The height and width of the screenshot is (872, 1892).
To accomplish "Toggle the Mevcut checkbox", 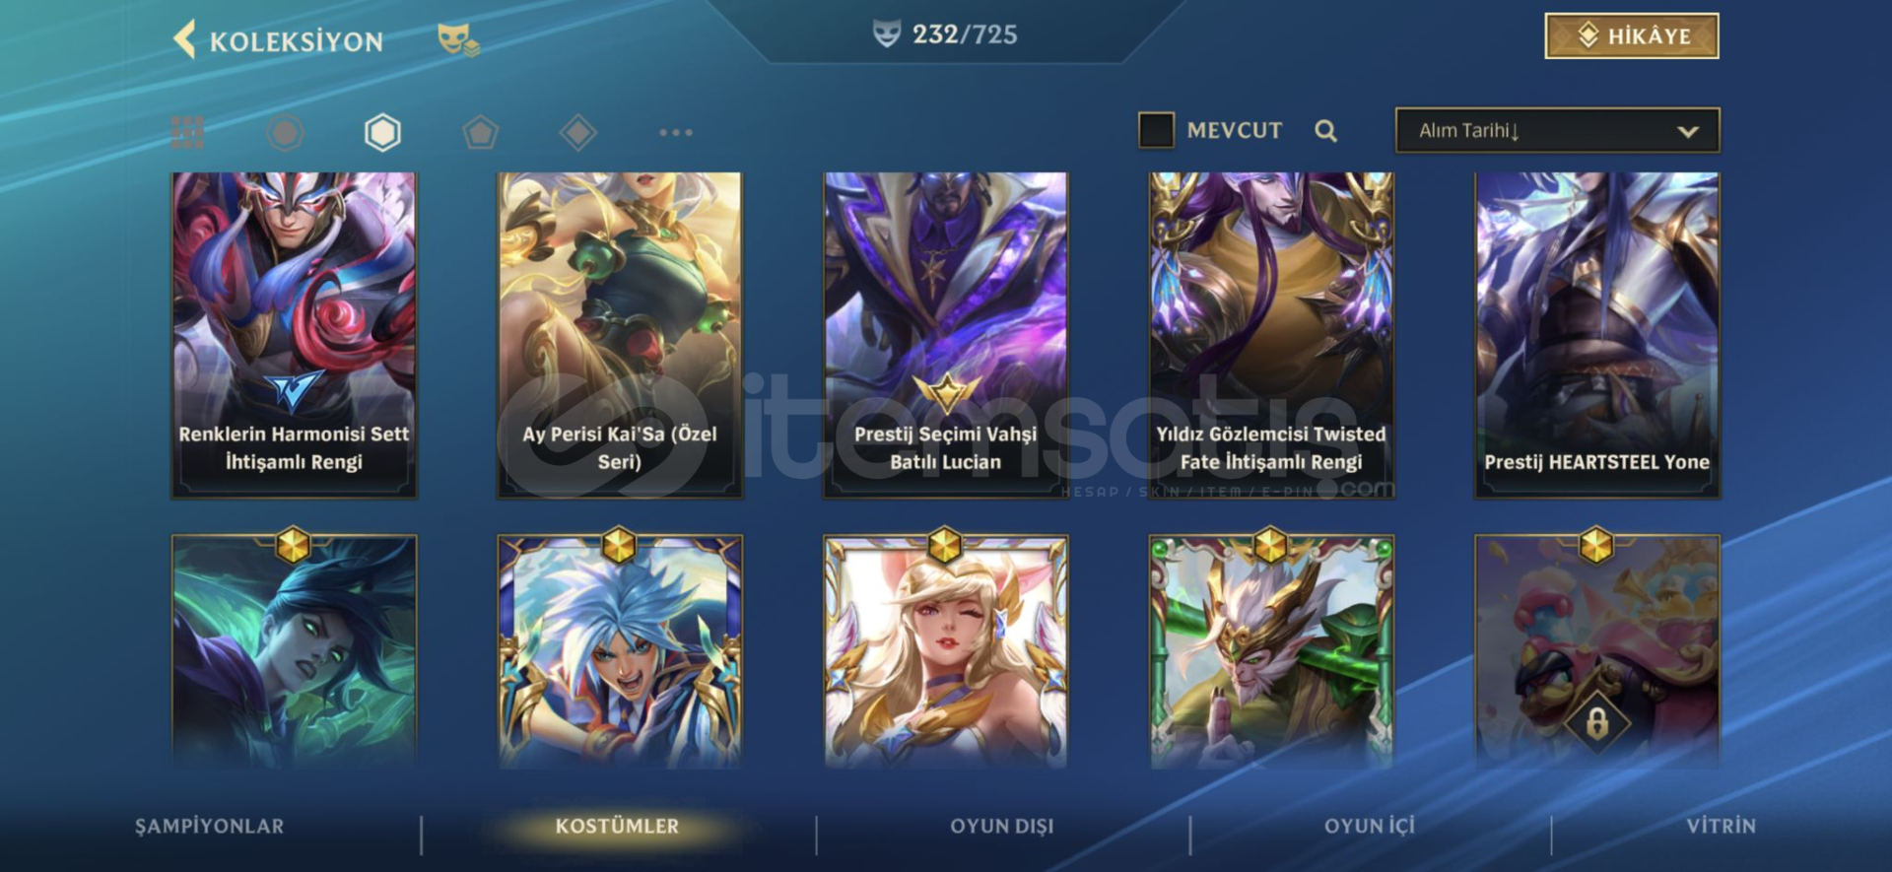I will coord(1156,130).
